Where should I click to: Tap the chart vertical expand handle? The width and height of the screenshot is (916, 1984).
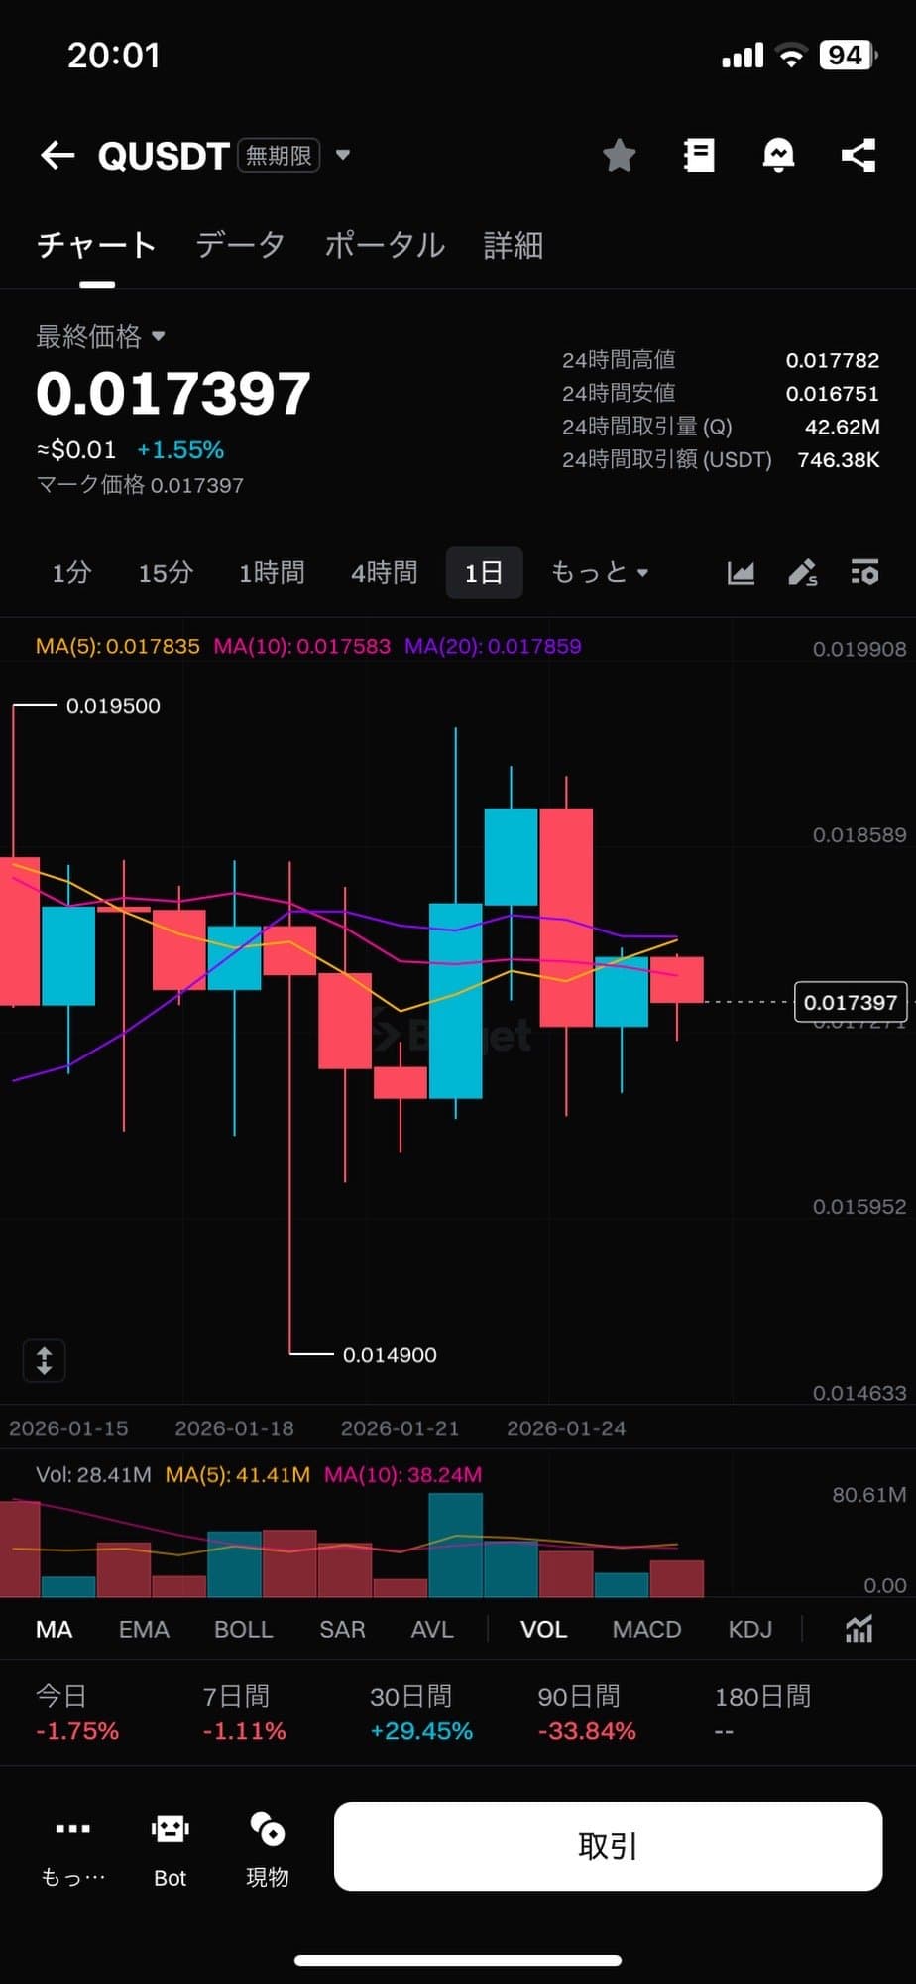pyautogui.click(x=44, y=1360)
